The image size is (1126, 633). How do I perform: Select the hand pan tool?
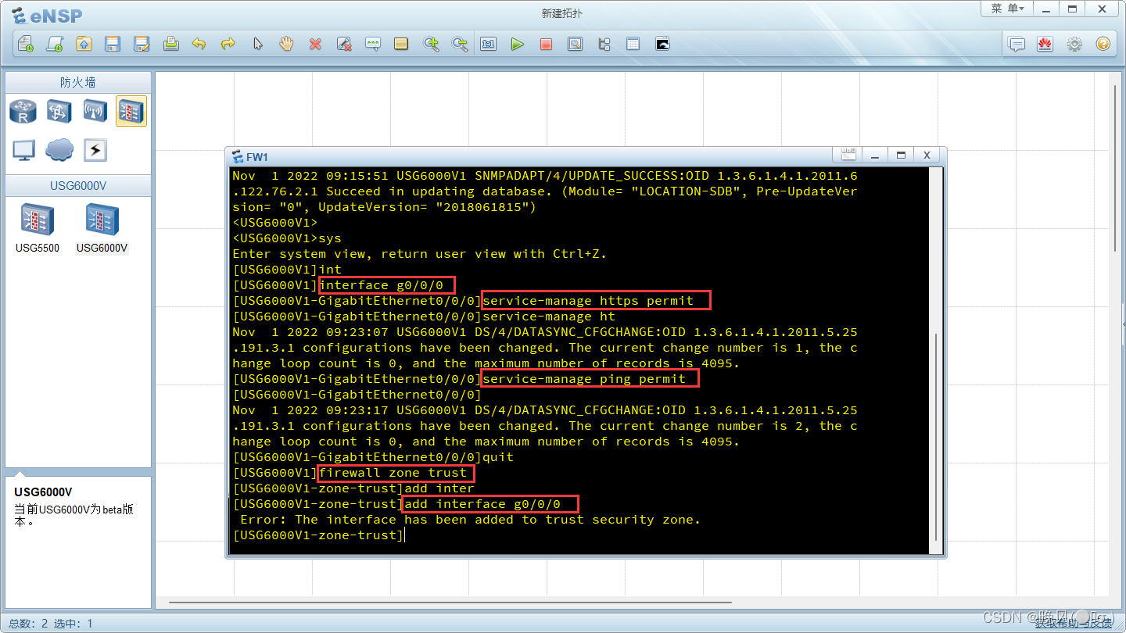click(x=286, y=44)
